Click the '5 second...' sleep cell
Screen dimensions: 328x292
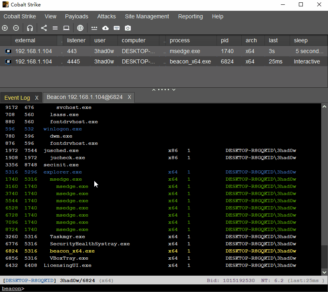tap(309, 51)
